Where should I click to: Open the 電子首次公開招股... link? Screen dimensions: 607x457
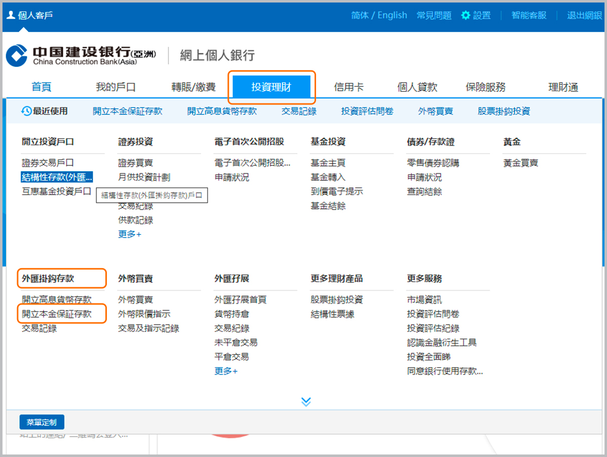pos(252,163)
